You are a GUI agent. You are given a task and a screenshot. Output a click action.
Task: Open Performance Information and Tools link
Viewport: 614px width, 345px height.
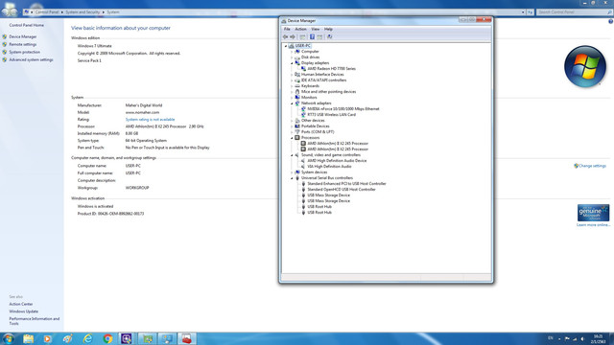(x=35, y=321)
